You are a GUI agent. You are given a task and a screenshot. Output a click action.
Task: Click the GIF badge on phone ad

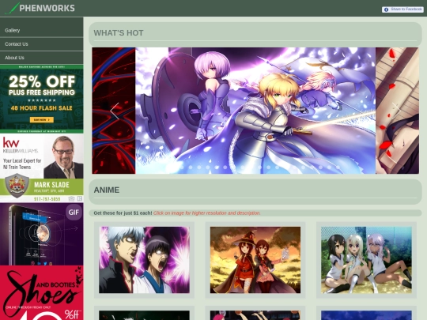click(74, 212)
